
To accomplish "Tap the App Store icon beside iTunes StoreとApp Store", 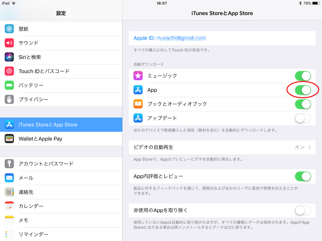I will coord(9,125).
